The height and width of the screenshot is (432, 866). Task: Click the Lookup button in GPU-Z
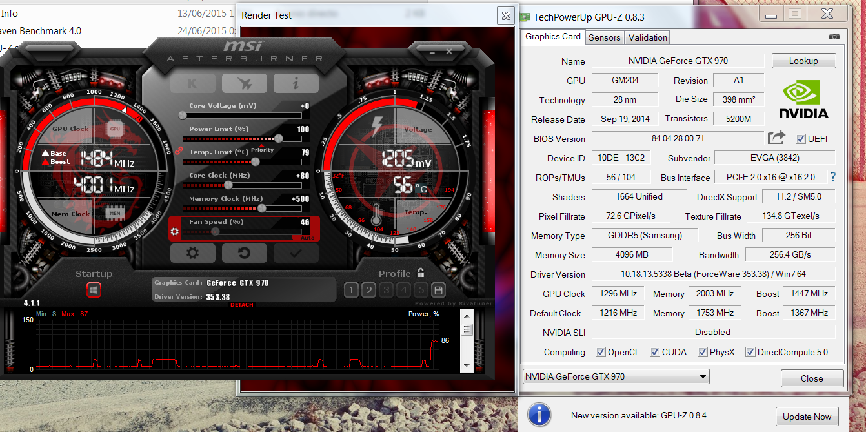tap(803, 61)
